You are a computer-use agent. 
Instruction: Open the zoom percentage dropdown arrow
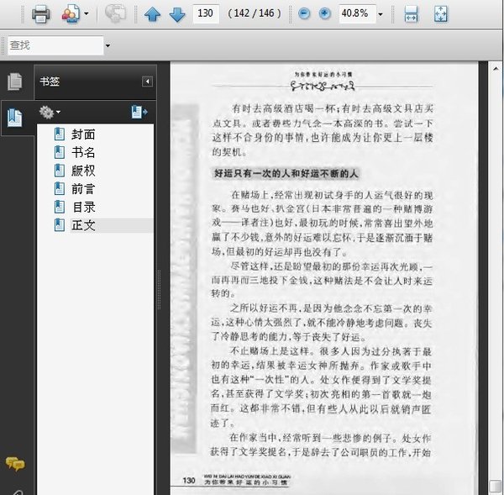pos(381,14)
